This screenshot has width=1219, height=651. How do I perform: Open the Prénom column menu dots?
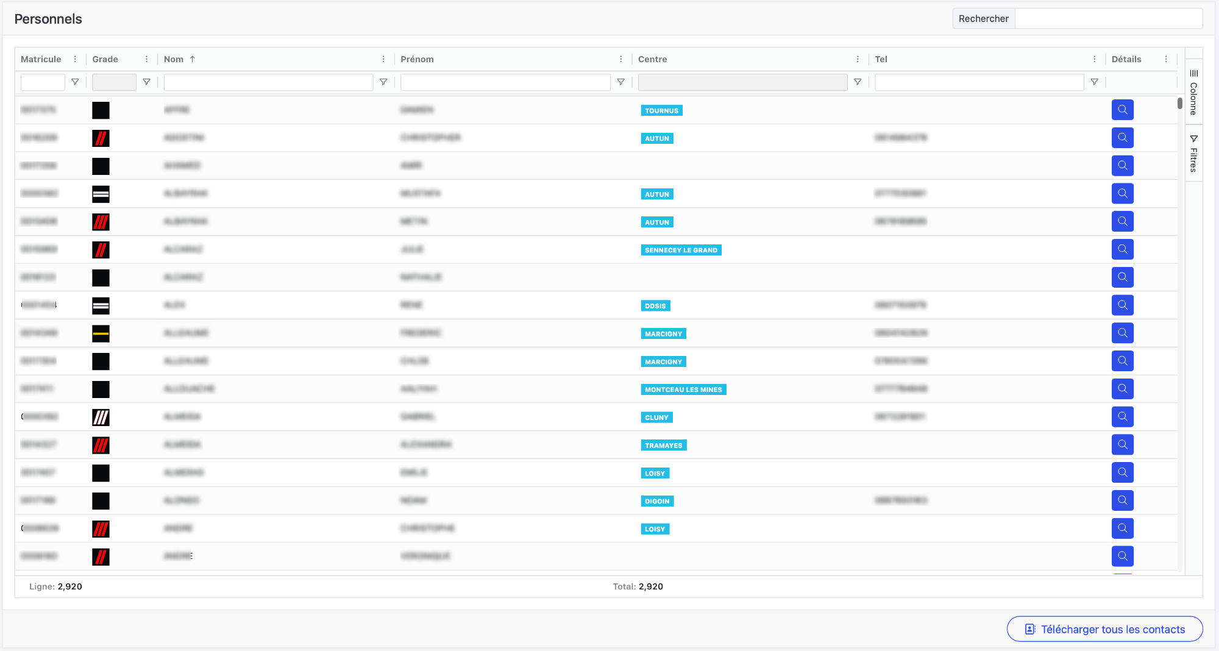point(620,59)
